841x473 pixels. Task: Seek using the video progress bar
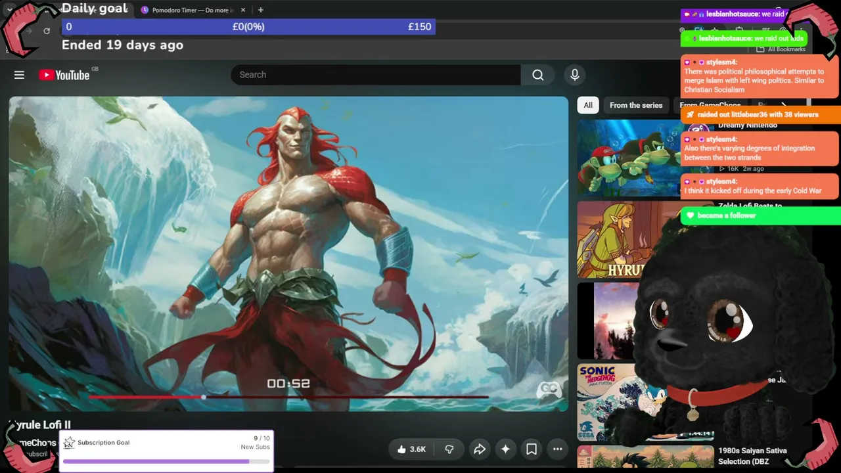(x=288, y=397)
